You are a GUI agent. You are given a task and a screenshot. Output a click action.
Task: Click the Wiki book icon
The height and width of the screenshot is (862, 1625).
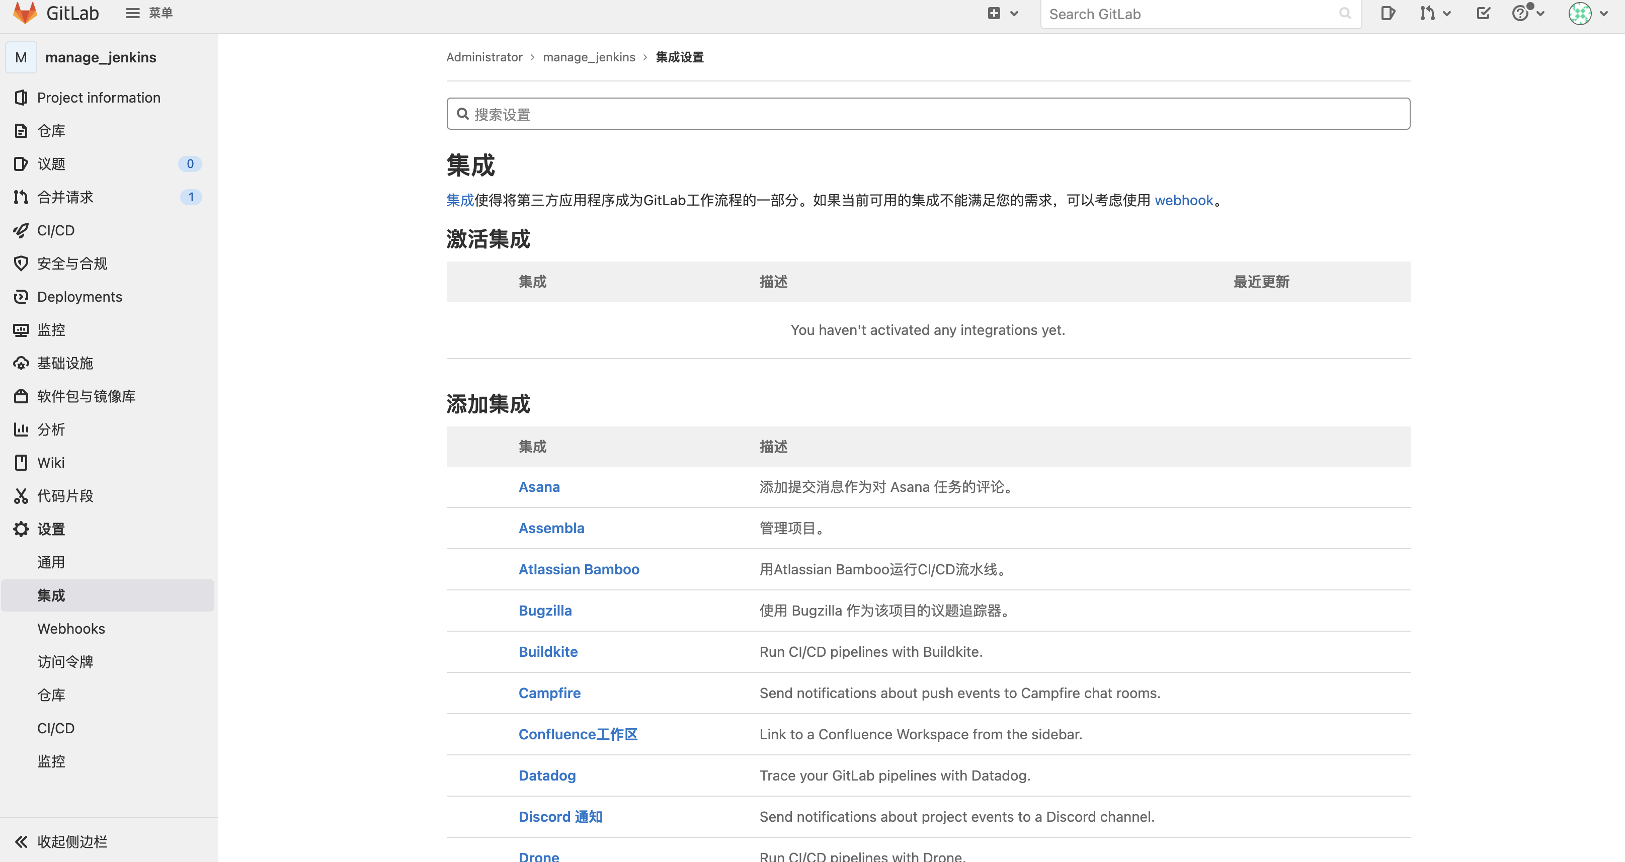tap(21, 462)
